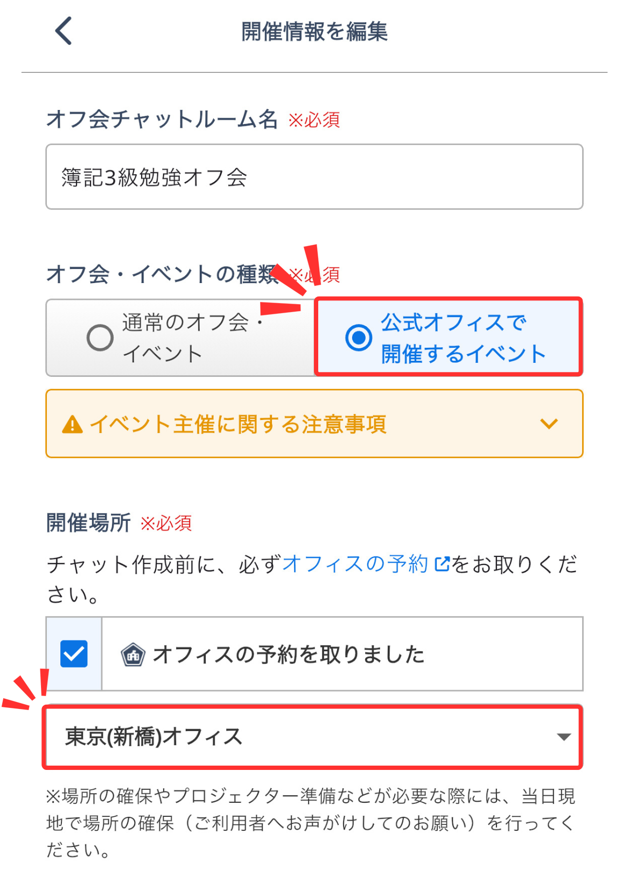Tap the back arrow icon
Screen dimensions: 630x888
(x=64, y=31)
